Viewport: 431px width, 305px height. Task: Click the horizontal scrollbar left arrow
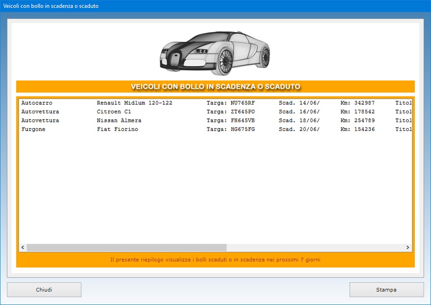23,248
